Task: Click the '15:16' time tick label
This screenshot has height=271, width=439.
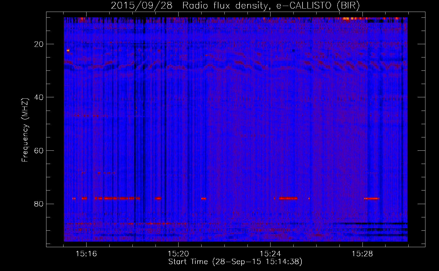Action: pos(86,254)
